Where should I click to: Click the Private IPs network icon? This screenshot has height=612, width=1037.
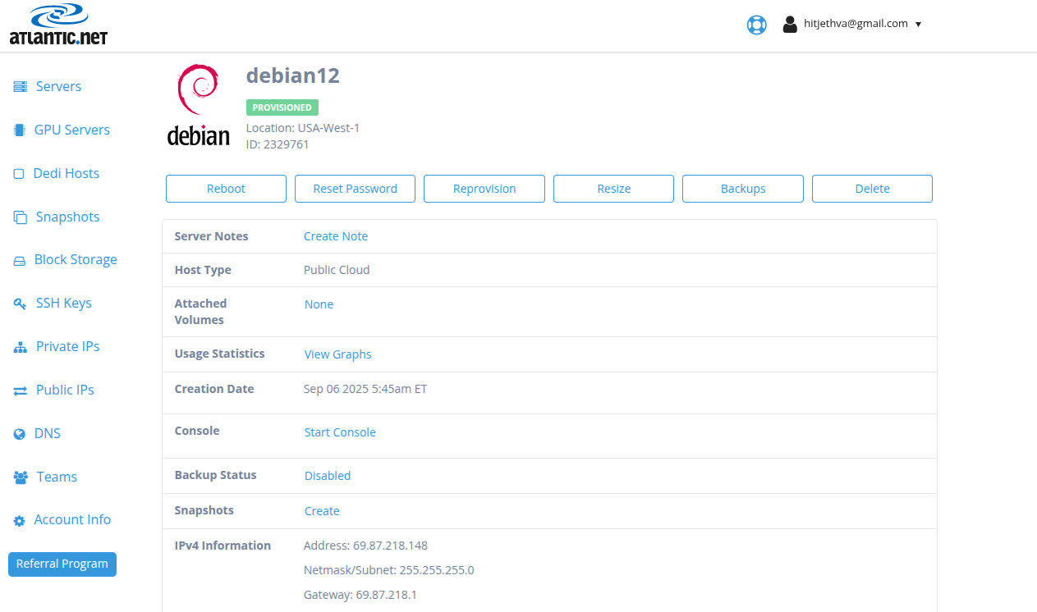click(x=20, y=347)
